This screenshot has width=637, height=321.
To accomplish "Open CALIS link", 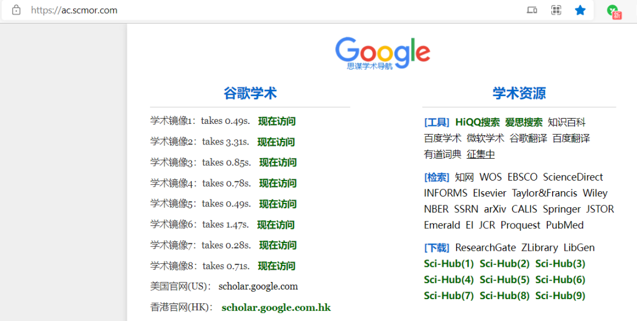I will tap(524, 209).
